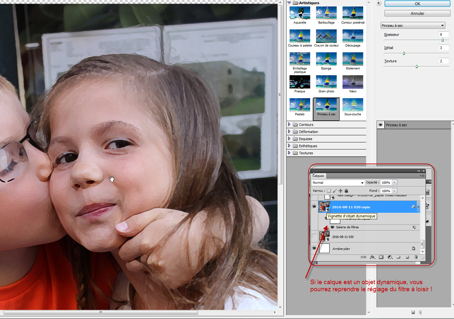Show the hidden 2016-08-11 030 layer
454x319 pixels.
[x=314, y=237]
